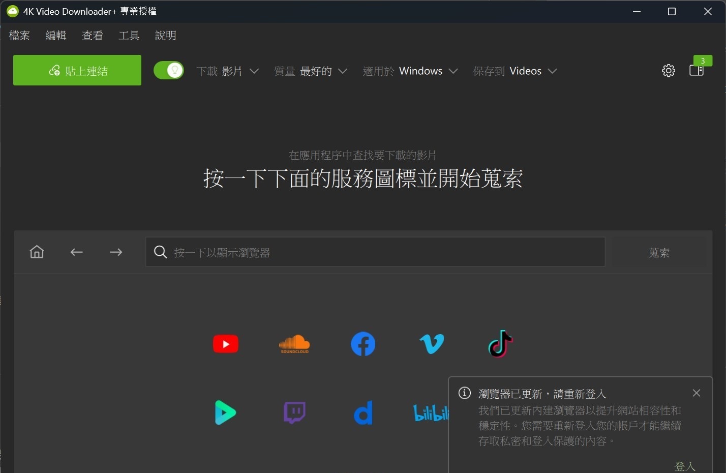726x473 pixels.
Task: Expand the 適用於 Windows dropdown
Action: tap(410, 71)
